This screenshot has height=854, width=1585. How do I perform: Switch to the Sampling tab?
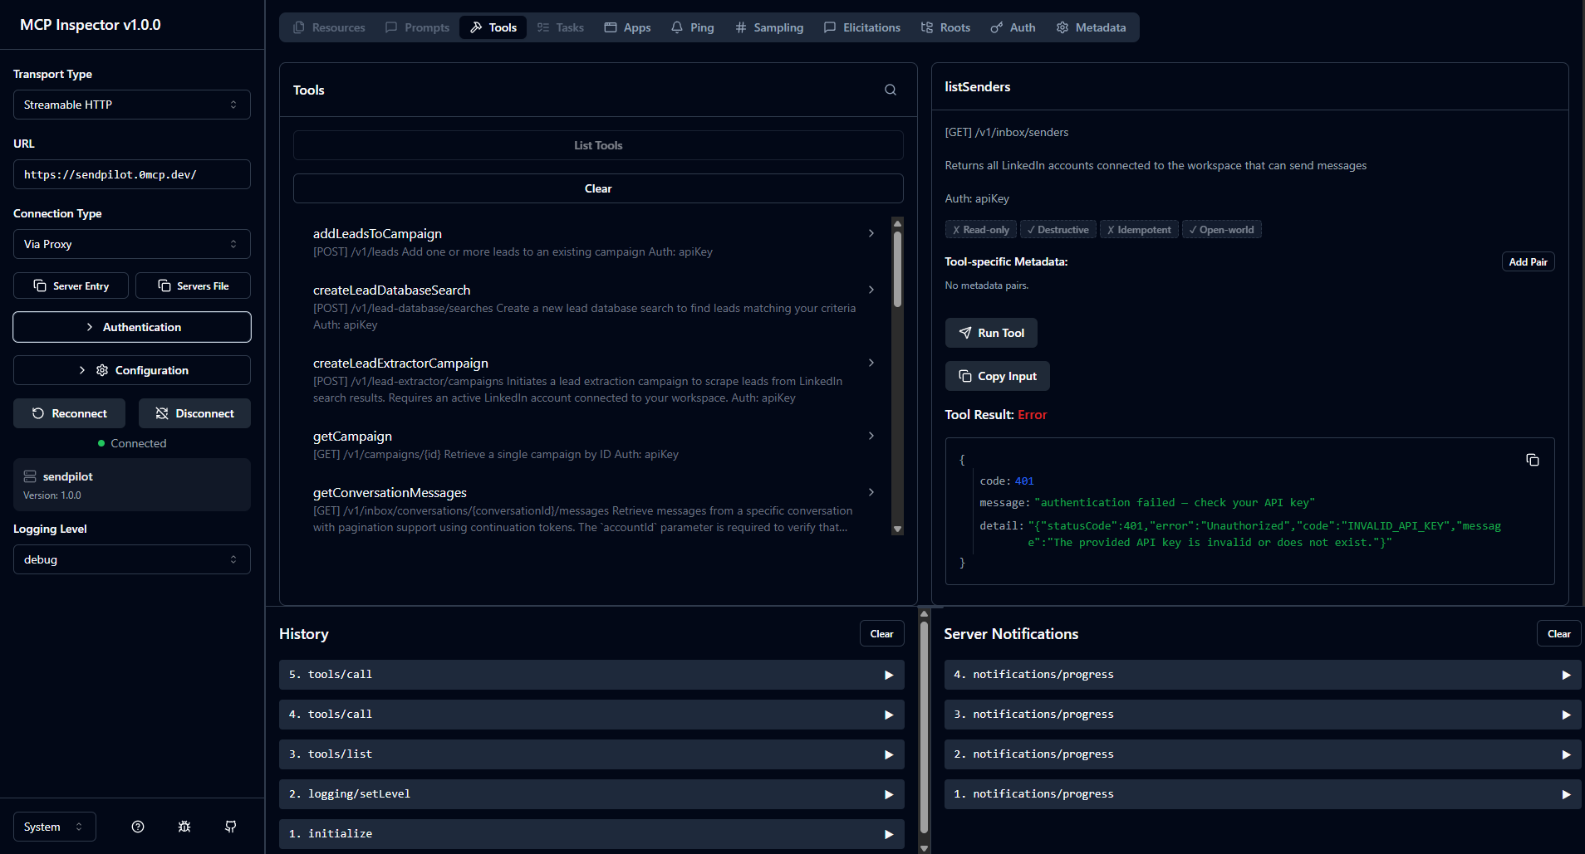(x=769, y=27)
